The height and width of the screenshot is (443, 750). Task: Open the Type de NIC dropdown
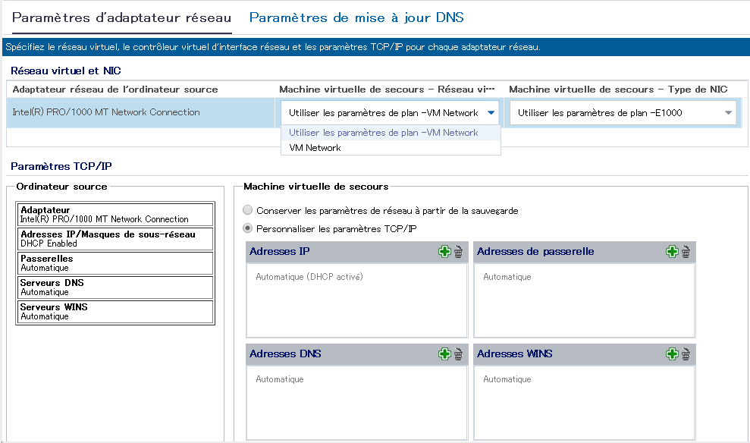(x=726, y=112)
